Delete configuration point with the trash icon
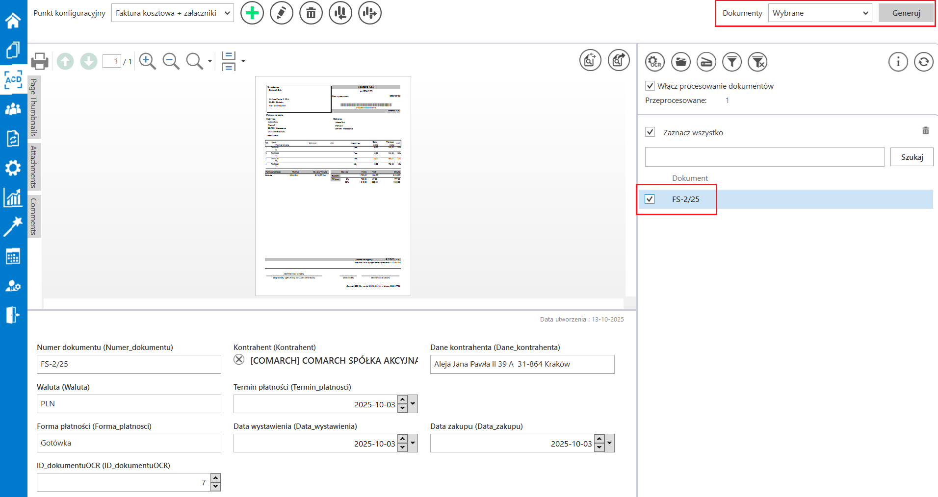Screen dimensions: 938x497 311,13
